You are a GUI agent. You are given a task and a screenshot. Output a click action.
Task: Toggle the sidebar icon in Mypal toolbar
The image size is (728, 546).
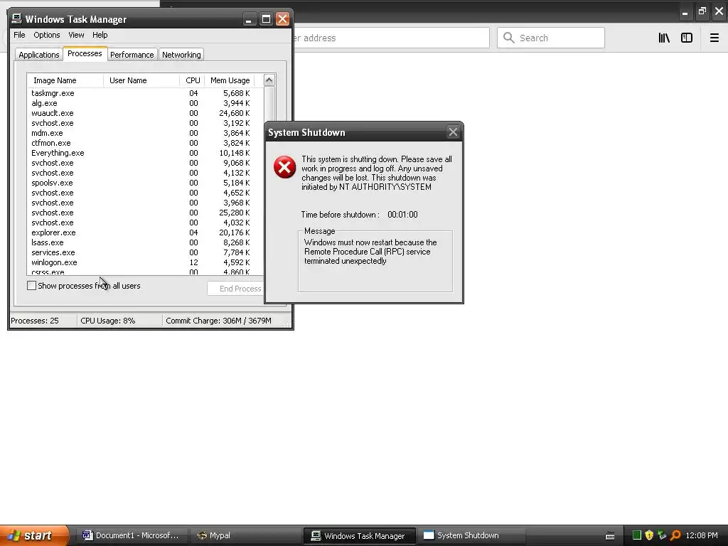coord(687,38)
